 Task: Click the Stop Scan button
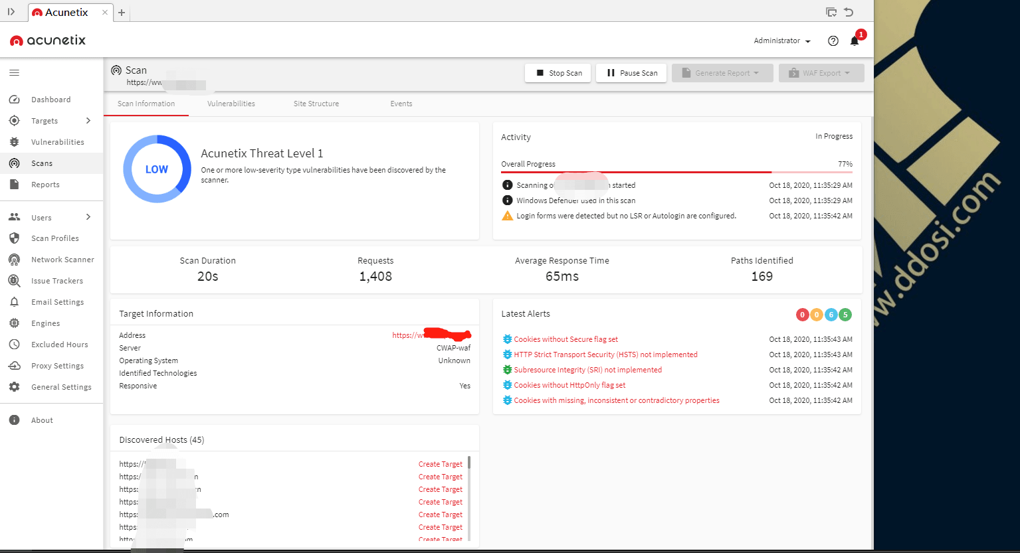pos(558,73)
